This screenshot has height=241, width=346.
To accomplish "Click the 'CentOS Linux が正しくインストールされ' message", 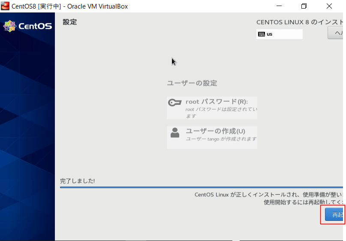I will [269, 195].
